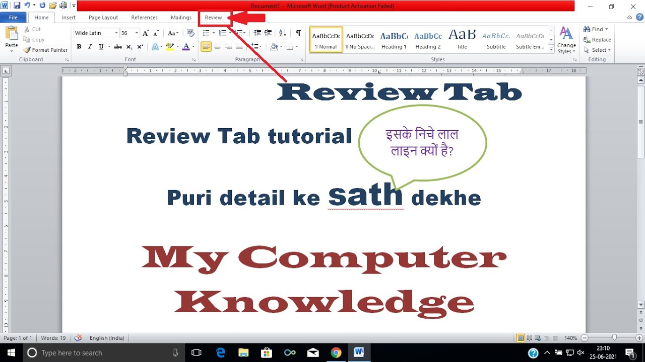Click the Shading paint bucket icon
This screenshot has width=645, height=362.
[x=274, y=47]
